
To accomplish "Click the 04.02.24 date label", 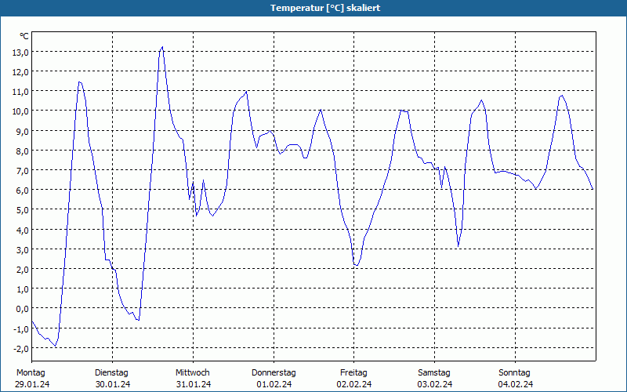I will point(516,384).
